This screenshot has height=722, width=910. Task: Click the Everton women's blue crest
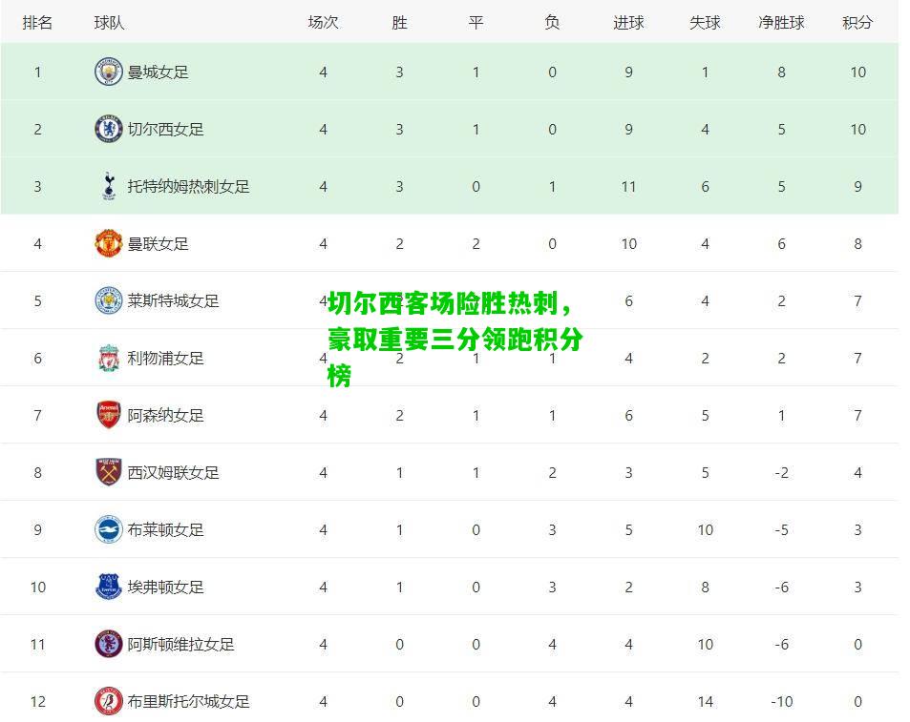109,587
